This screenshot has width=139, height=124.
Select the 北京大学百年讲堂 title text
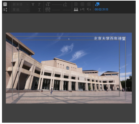110,38
